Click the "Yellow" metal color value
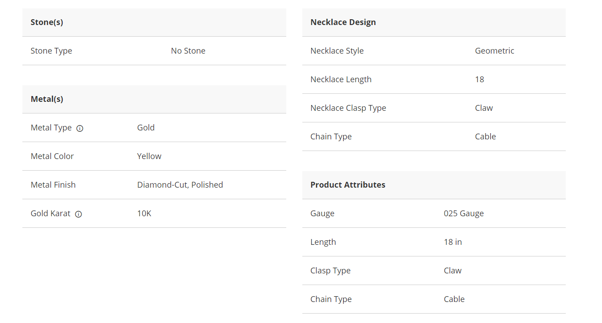602x323 pixels. [149, 156]
